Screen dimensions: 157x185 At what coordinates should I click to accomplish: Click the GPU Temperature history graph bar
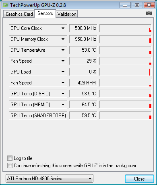click(x=125, y=50)
